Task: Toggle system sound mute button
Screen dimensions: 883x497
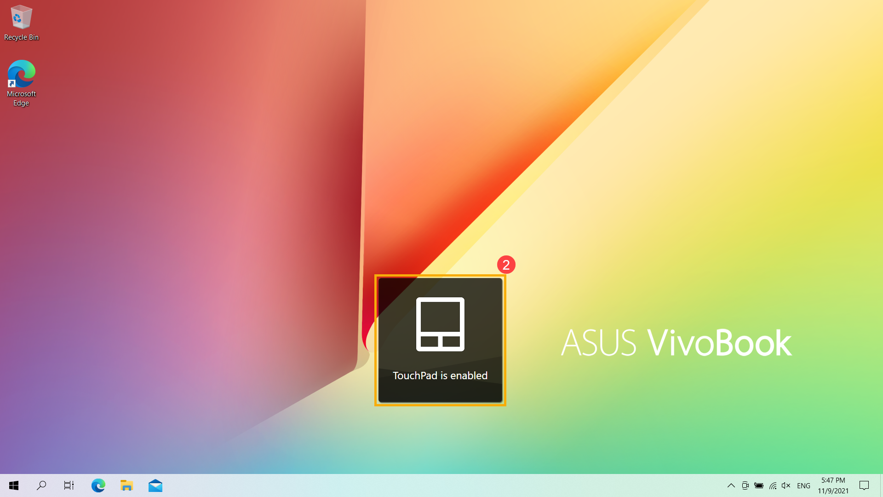Action: (786, 485)
